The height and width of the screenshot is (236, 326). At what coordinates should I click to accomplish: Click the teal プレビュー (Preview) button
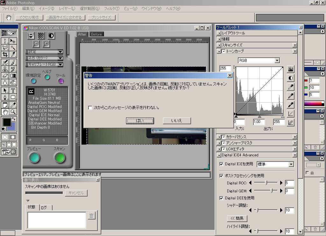(x=34, y=157)
